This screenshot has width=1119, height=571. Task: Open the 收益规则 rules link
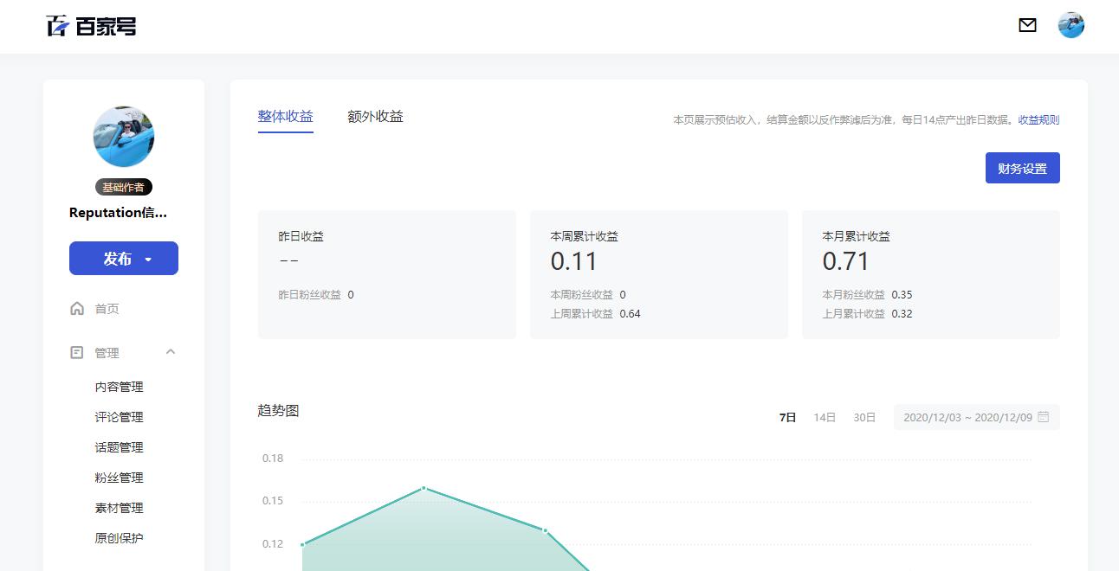(1040, 120)
